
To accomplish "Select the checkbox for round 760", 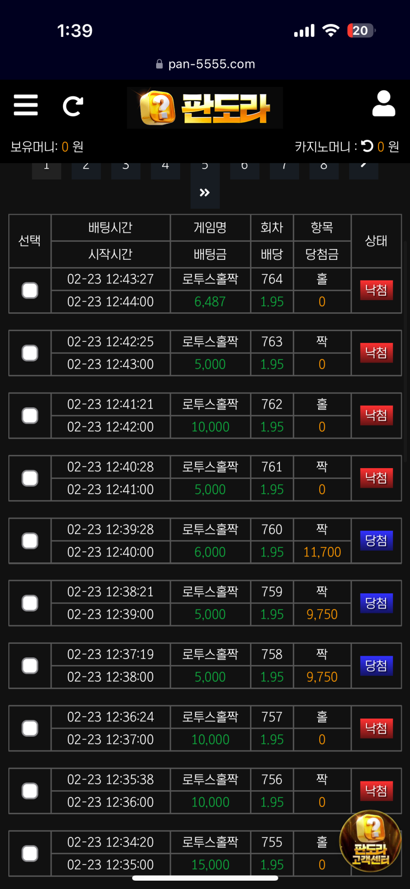I will click(x=30, y=541).
